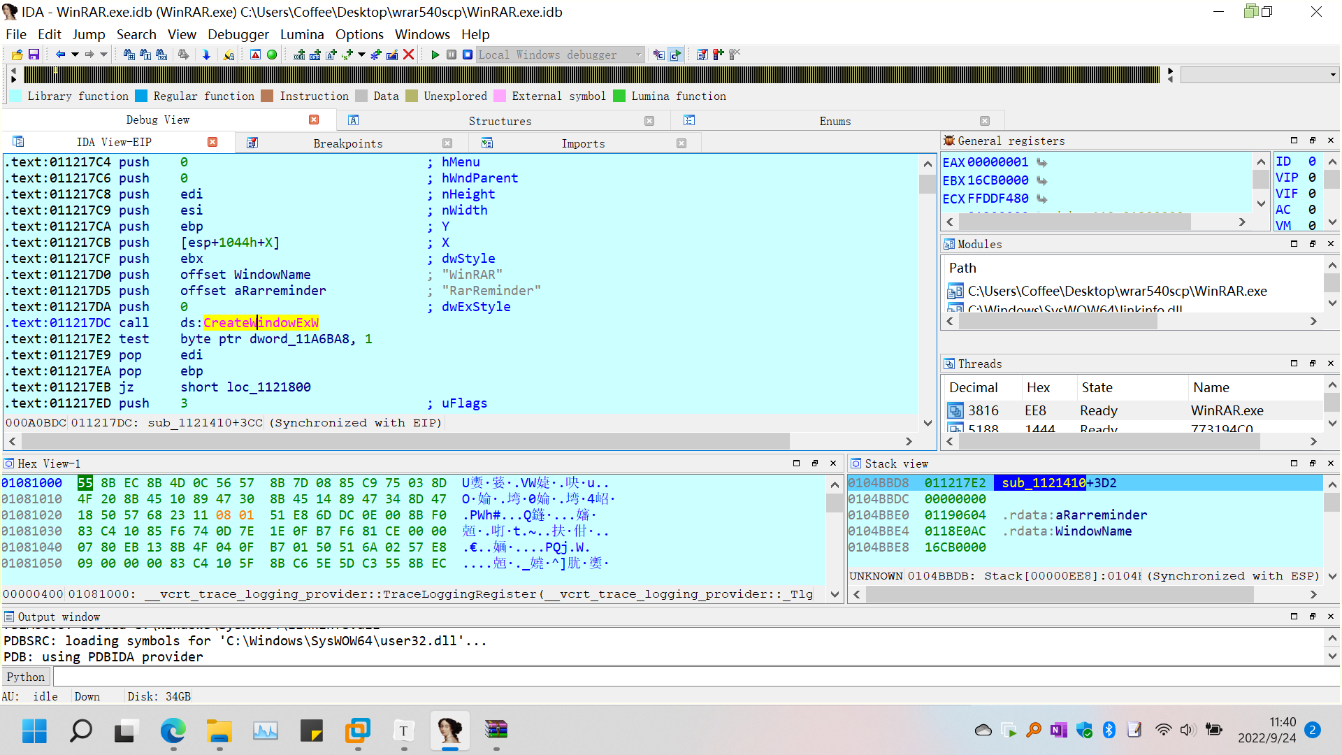Click the jump arrow next to EAX
Screen dimensions: 1342x755
pyautogui.click(x=1041, y=162)
